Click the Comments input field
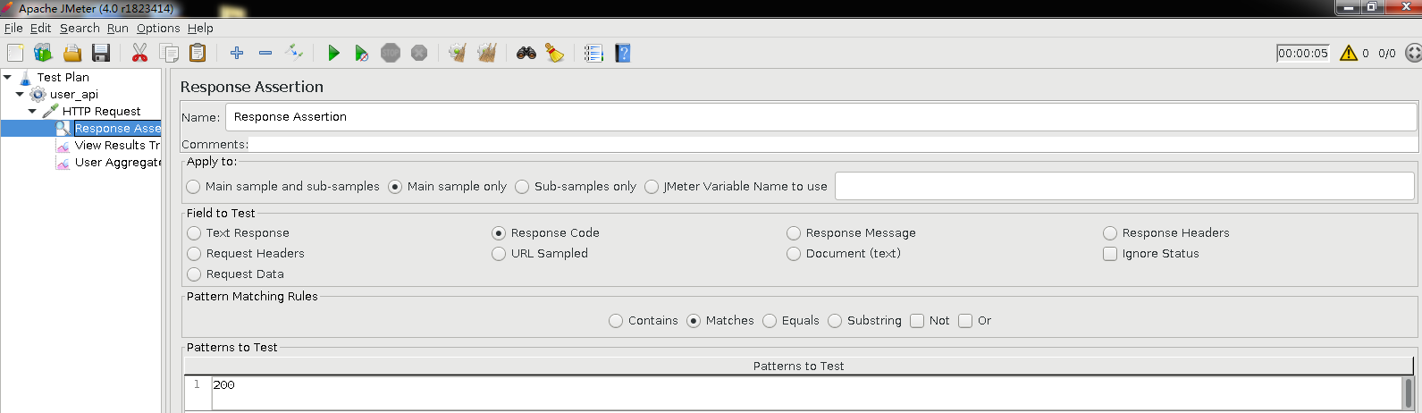This screenshot has width=1422, height=413. click(833, 145)
